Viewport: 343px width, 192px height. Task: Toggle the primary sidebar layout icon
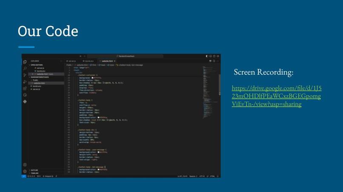(x=207, y=56)
